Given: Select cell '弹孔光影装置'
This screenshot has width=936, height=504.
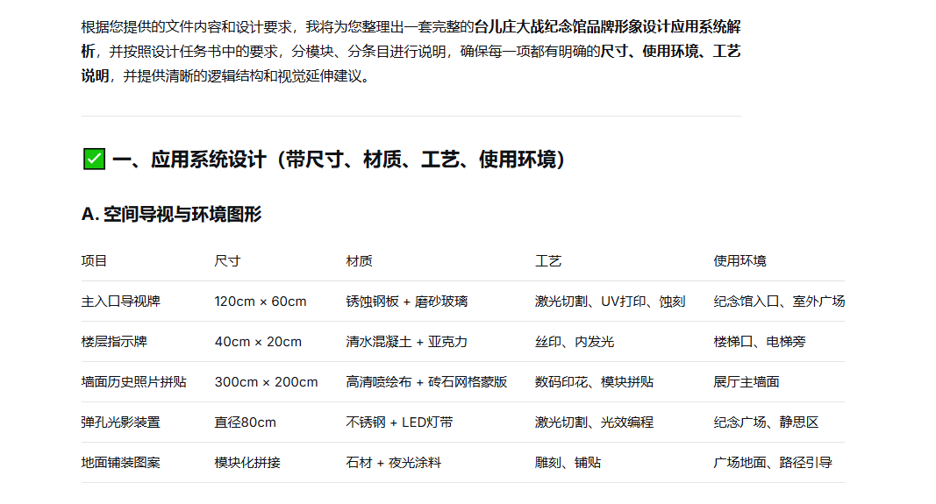Looking at the screenshot, I should click(x=120, y=422).
